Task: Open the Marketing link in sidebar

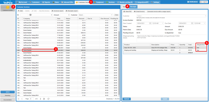Action: click(8, 95)
